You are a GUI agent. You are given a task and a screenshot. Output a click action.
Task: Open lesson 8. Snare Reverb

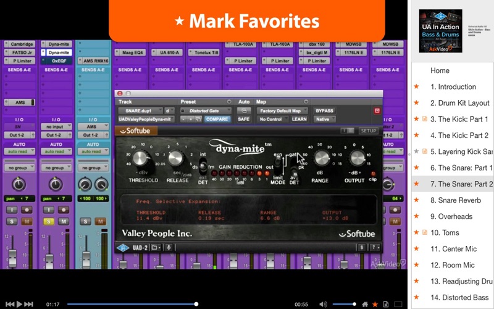point(456,200)
